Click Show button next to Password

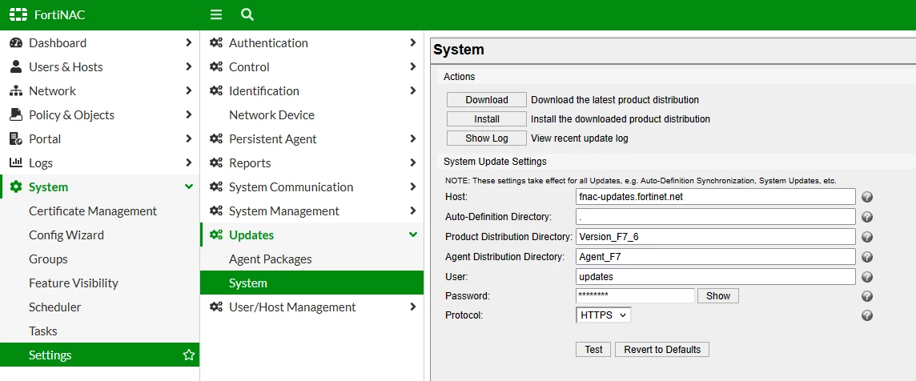(x=718, y=295)
